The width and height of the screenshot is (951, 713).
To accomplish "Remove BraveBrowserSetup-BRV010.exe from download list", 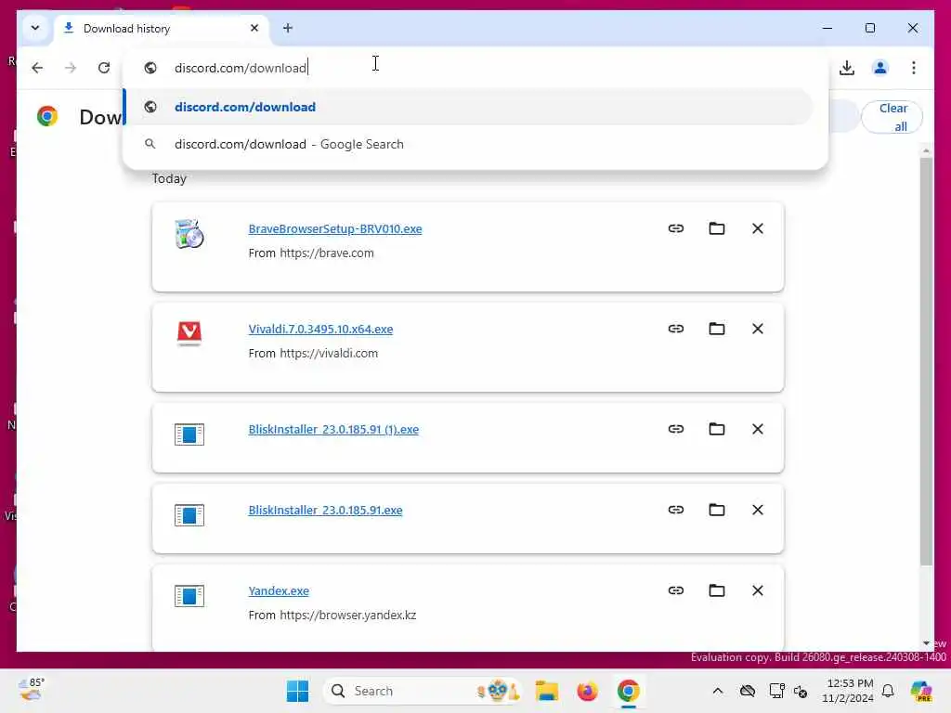I will tap(758, 228).
